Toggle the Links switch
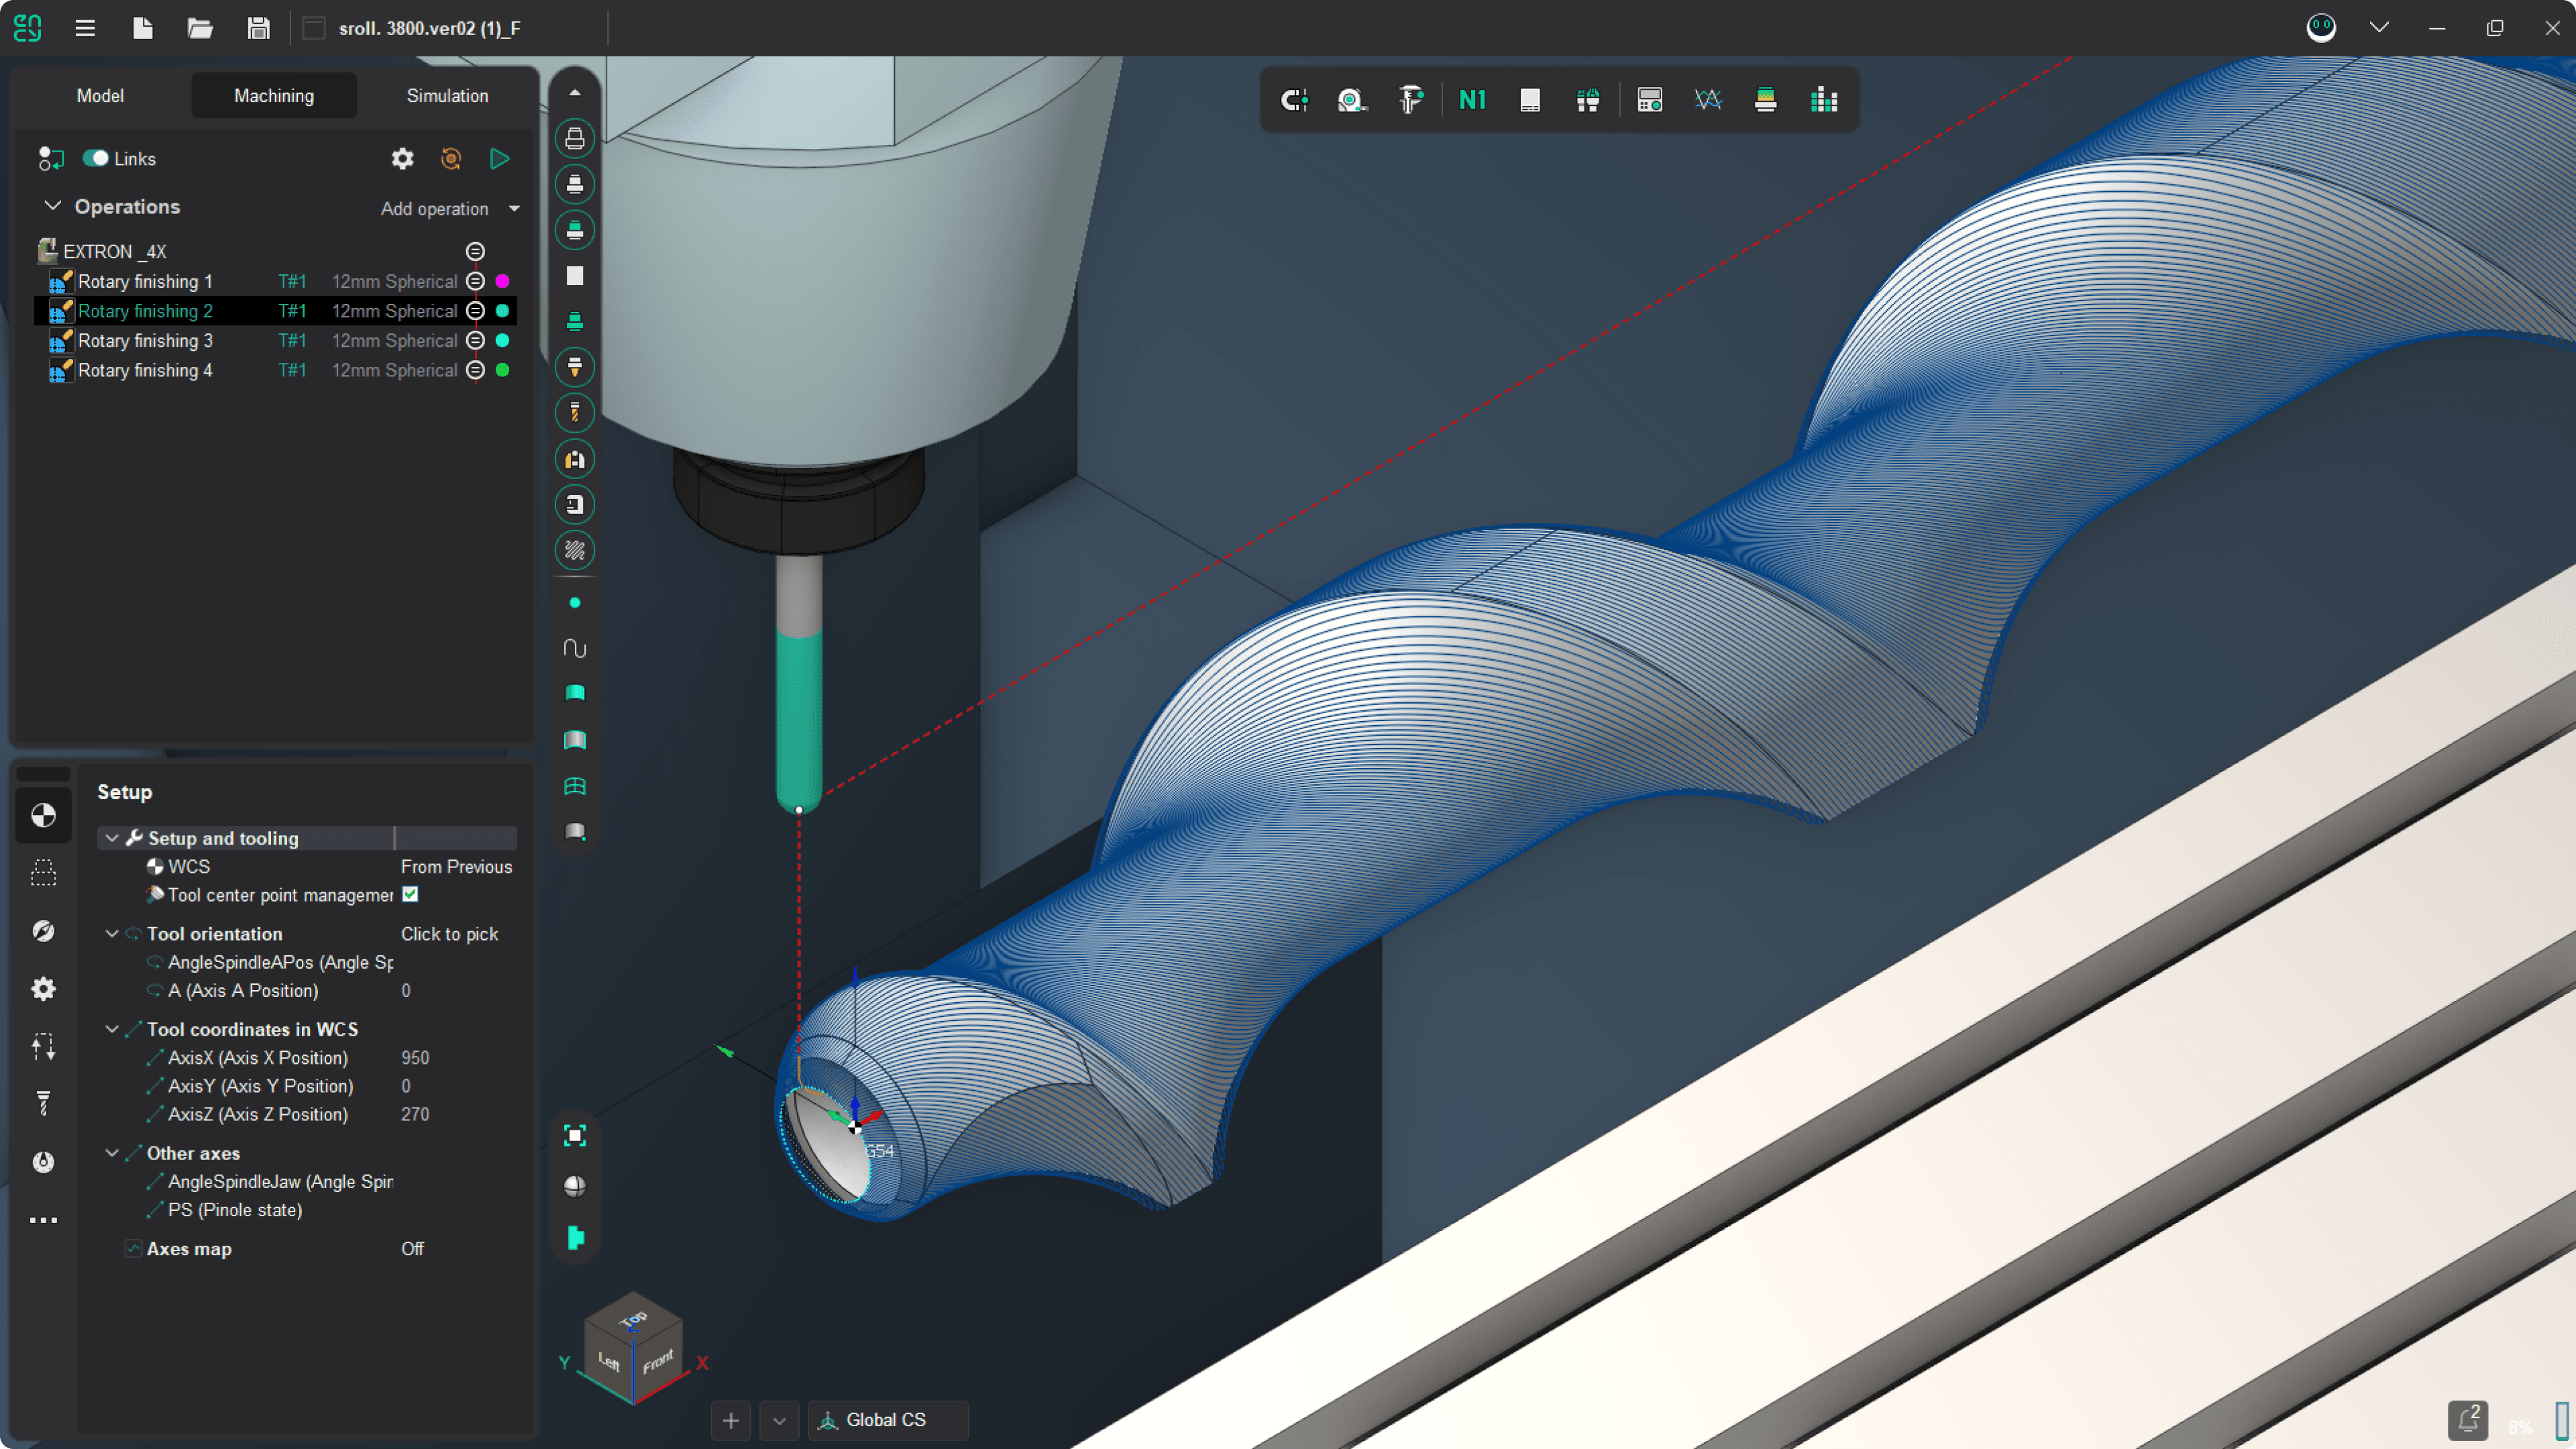This screenshot has height=1449, width=2576. point(96,159)
